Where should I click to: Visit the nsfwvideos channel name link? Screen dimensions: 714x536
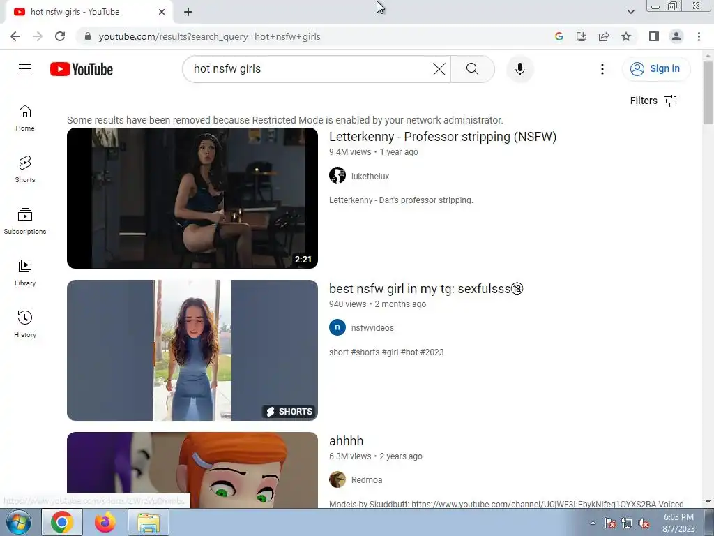click(x=372, y=328)
